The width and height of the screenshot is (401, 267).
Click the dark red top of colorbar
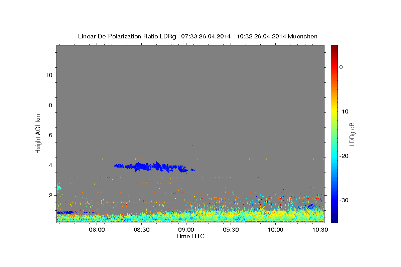click(334, 47)
